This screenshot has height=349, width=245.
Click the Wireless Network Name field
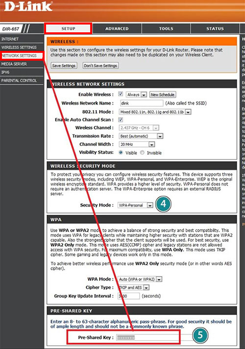142,103
